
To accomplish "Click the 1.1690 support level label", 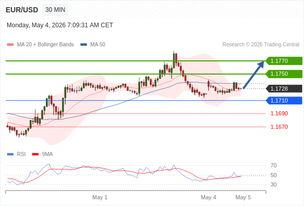I will [x=279, y=113].
